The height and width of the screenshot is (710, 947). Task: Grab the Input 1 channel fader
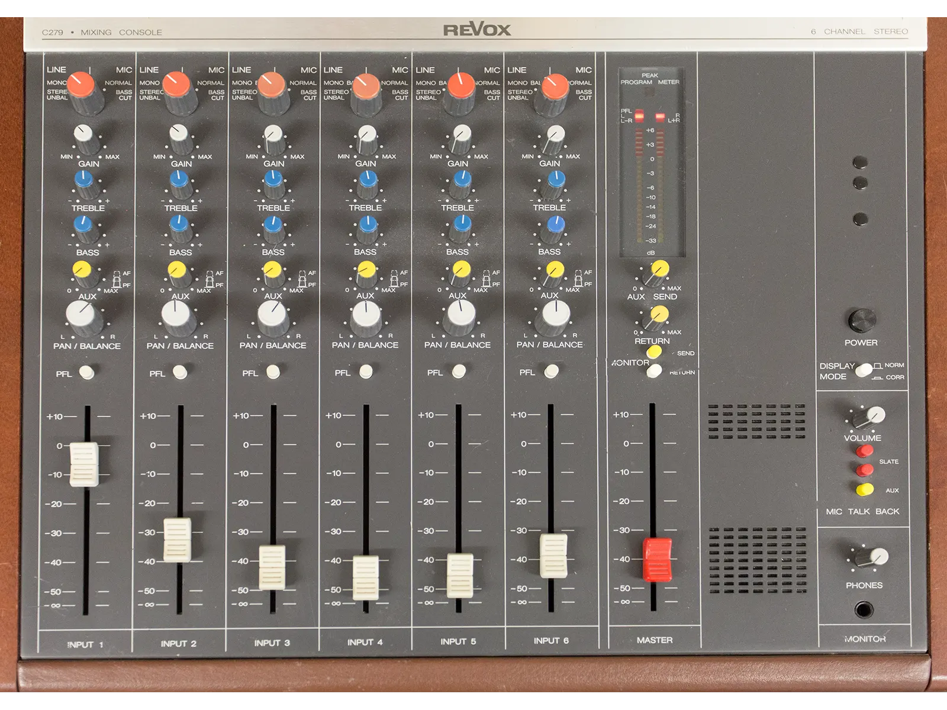[84, 464]
